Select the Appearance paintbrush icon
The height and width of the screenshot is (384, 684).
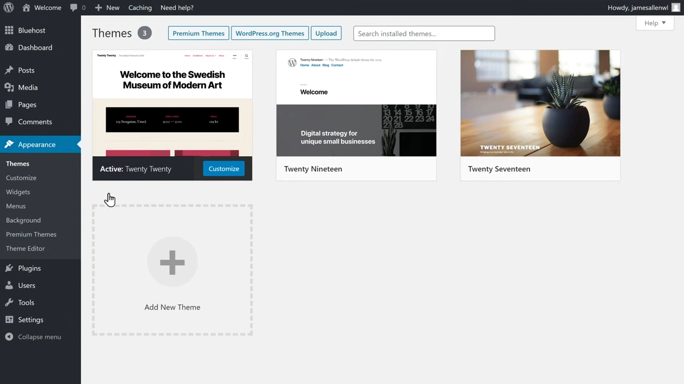pyautogui.click(x=9, y=144)
